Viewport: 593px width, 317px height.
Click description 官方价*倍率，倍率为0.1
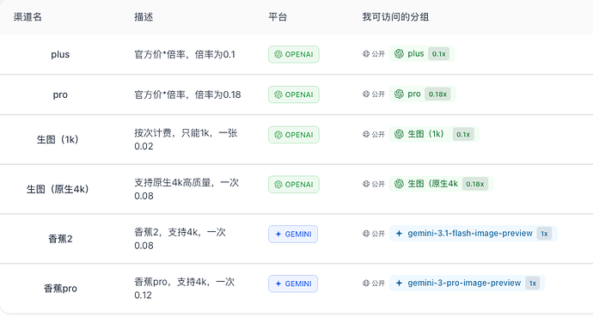click(185, 54)
